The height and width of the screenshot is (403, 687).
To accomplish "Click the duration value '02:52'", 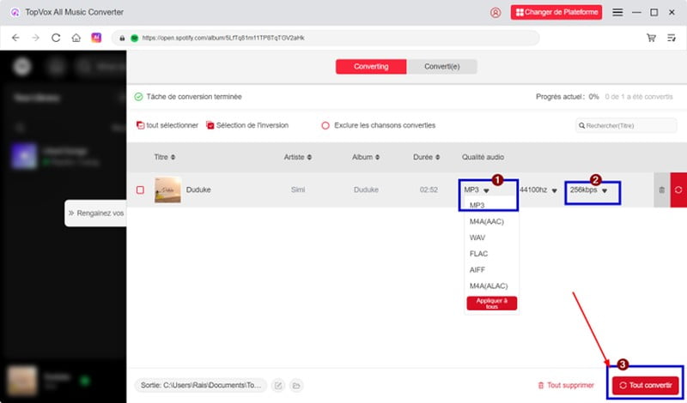I will pos(429,189).
